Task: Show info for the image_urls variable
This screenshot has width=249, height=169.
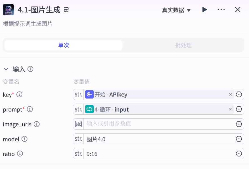Action: point(37,124)
